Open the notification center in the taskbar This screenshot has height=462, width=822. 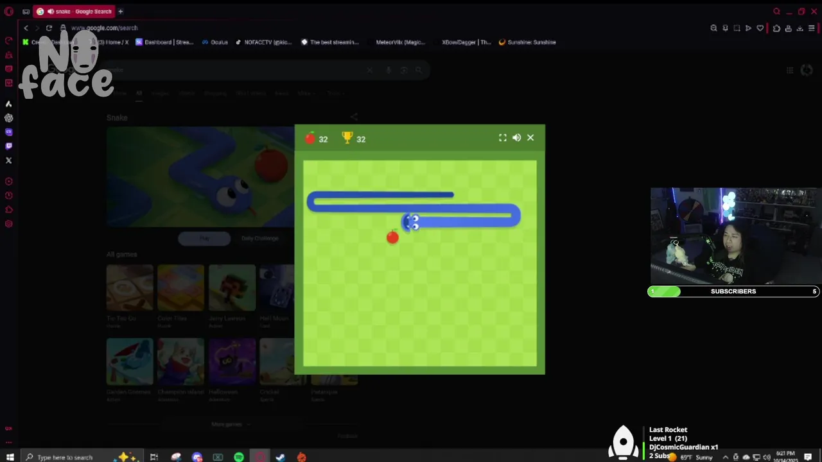[808, 457]
